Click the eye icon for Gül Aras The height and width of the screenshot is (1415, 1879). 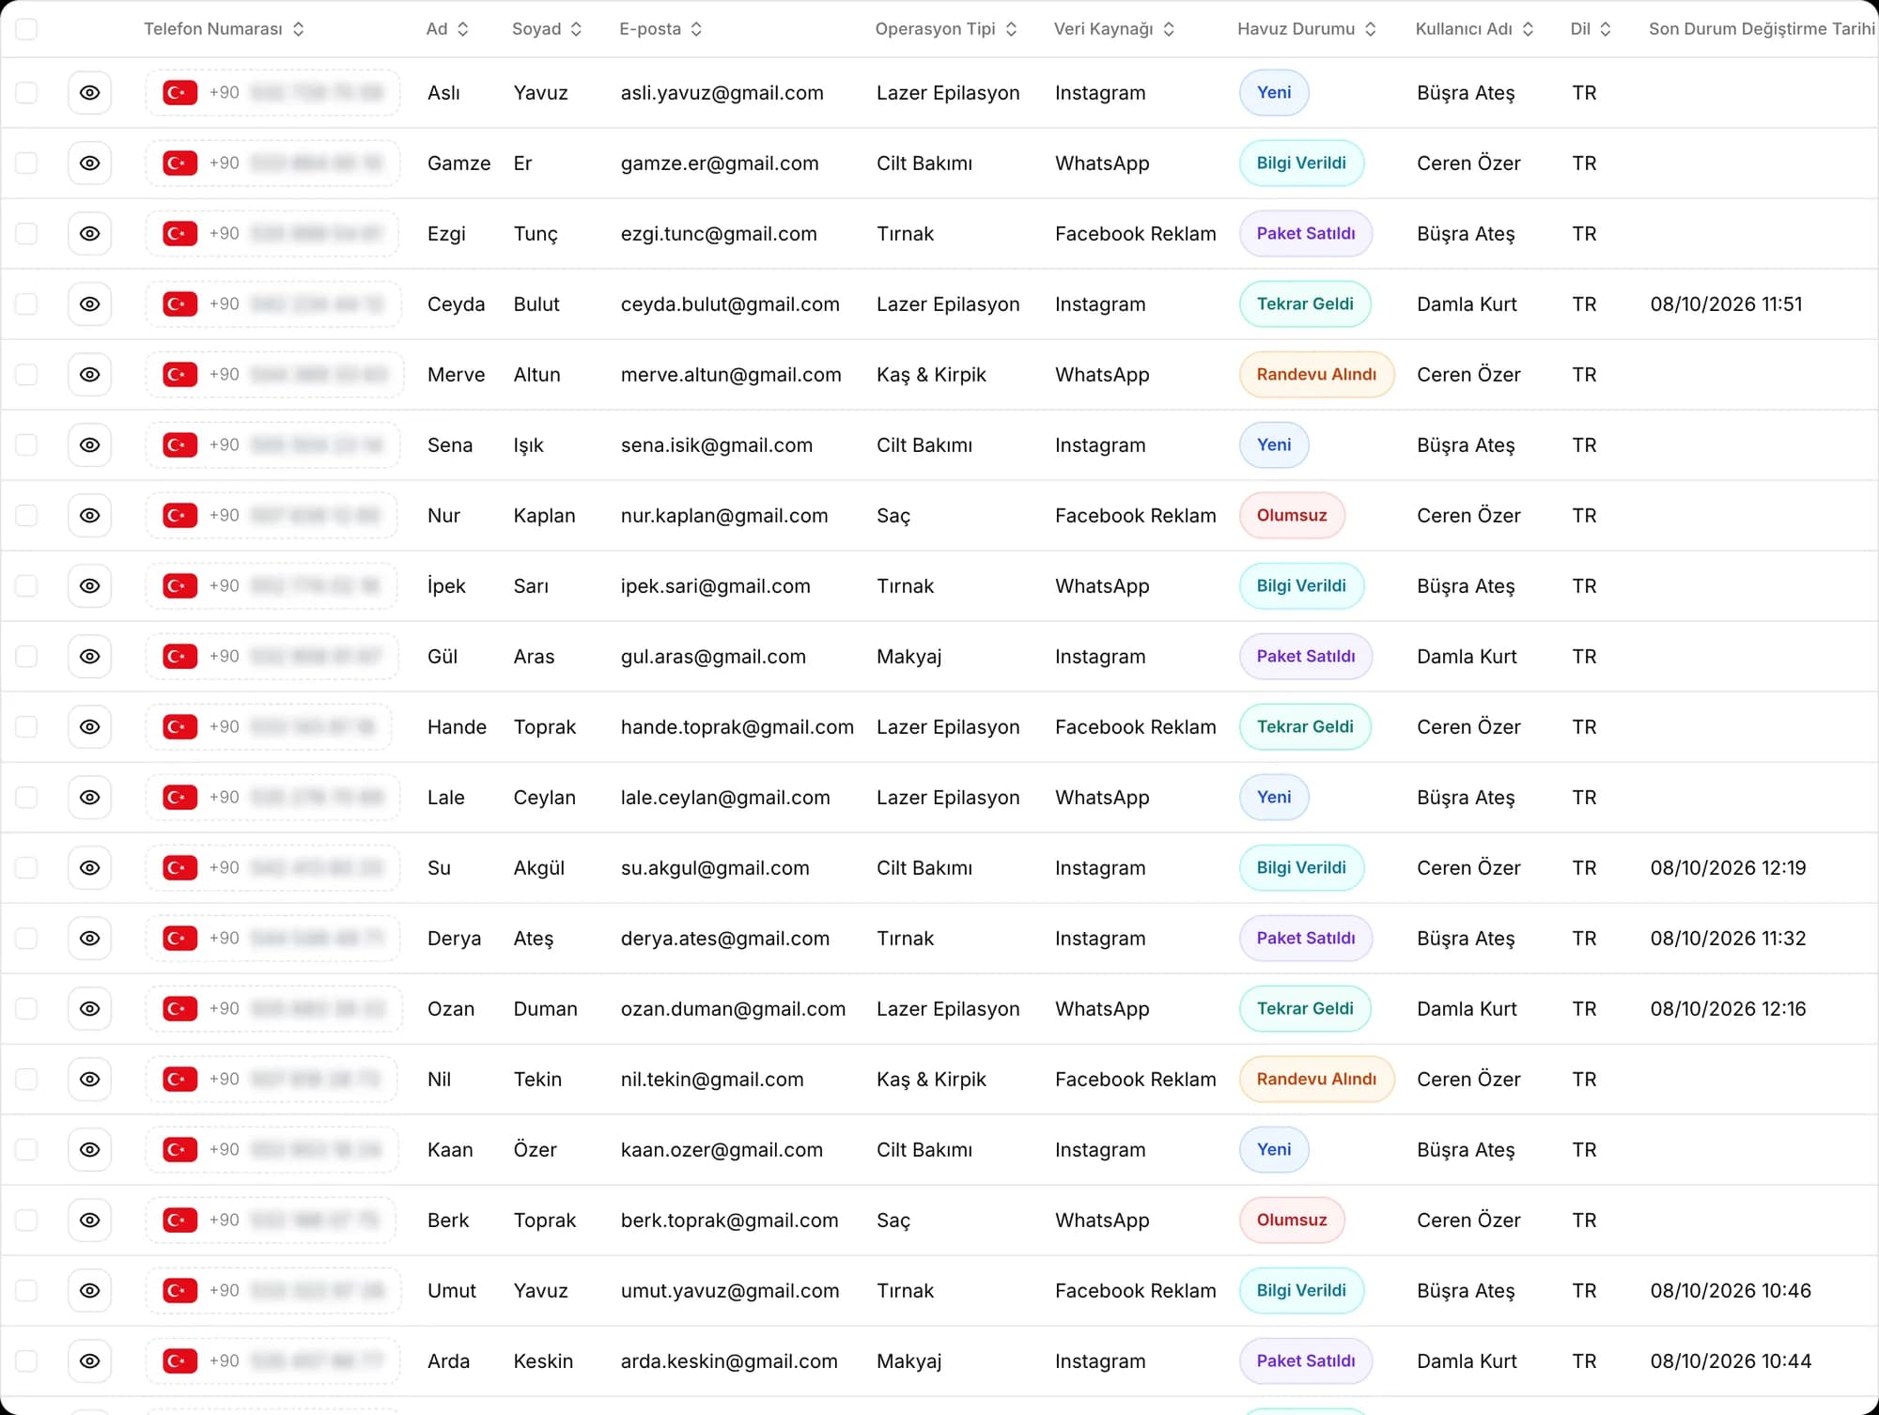[89, 657]
